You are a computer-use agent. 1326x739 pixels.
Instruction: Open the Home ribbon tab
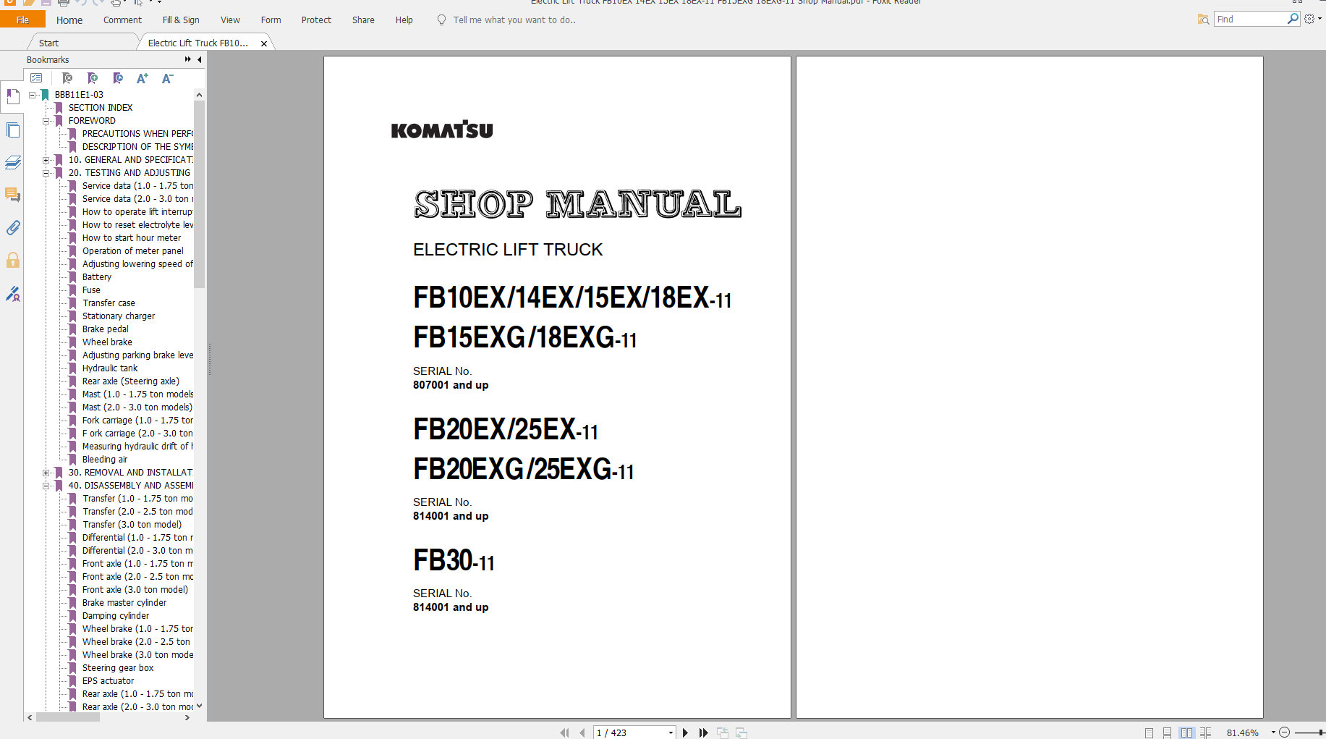69,20
